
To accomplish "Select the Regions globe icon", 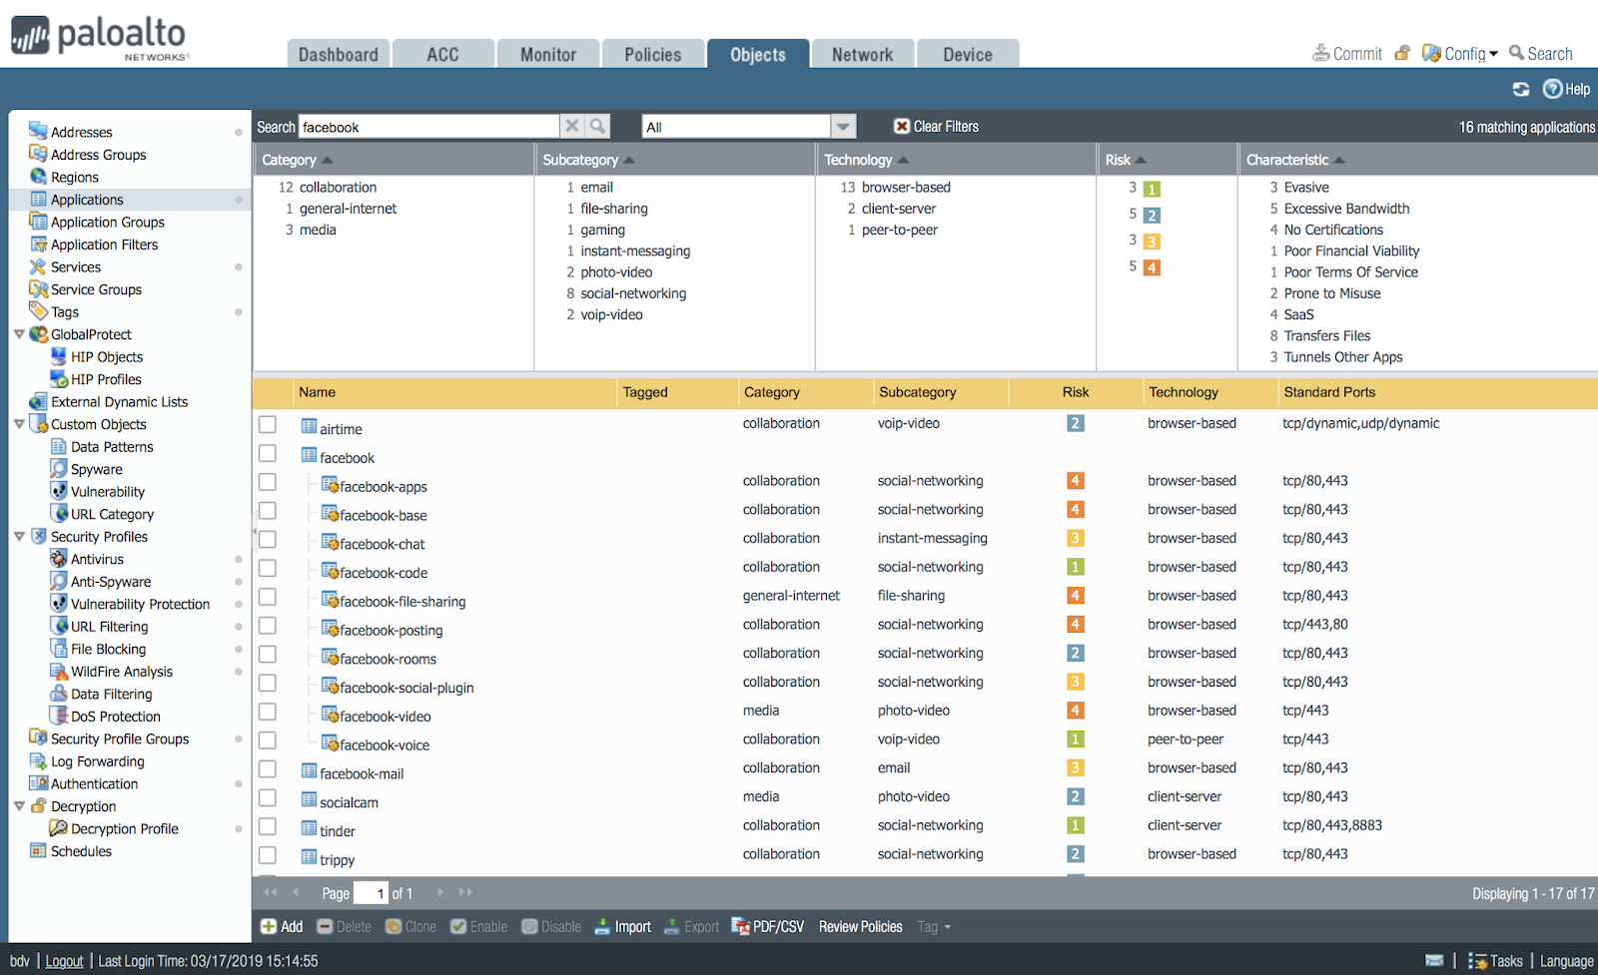I will [x=38, y=177].
